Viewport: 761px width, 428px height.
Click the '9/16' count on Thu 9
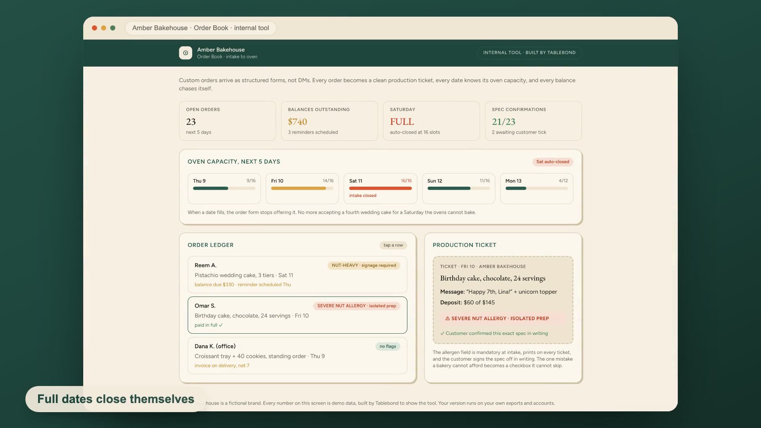click(x=251, y=181)
